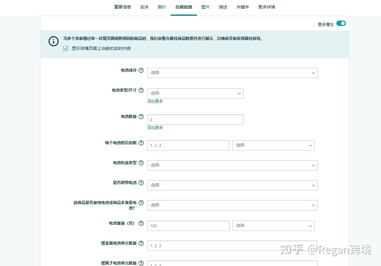Click help icon beside 锂金属电池单元数量
Viewport: 381px width, 266px height.
141,243
